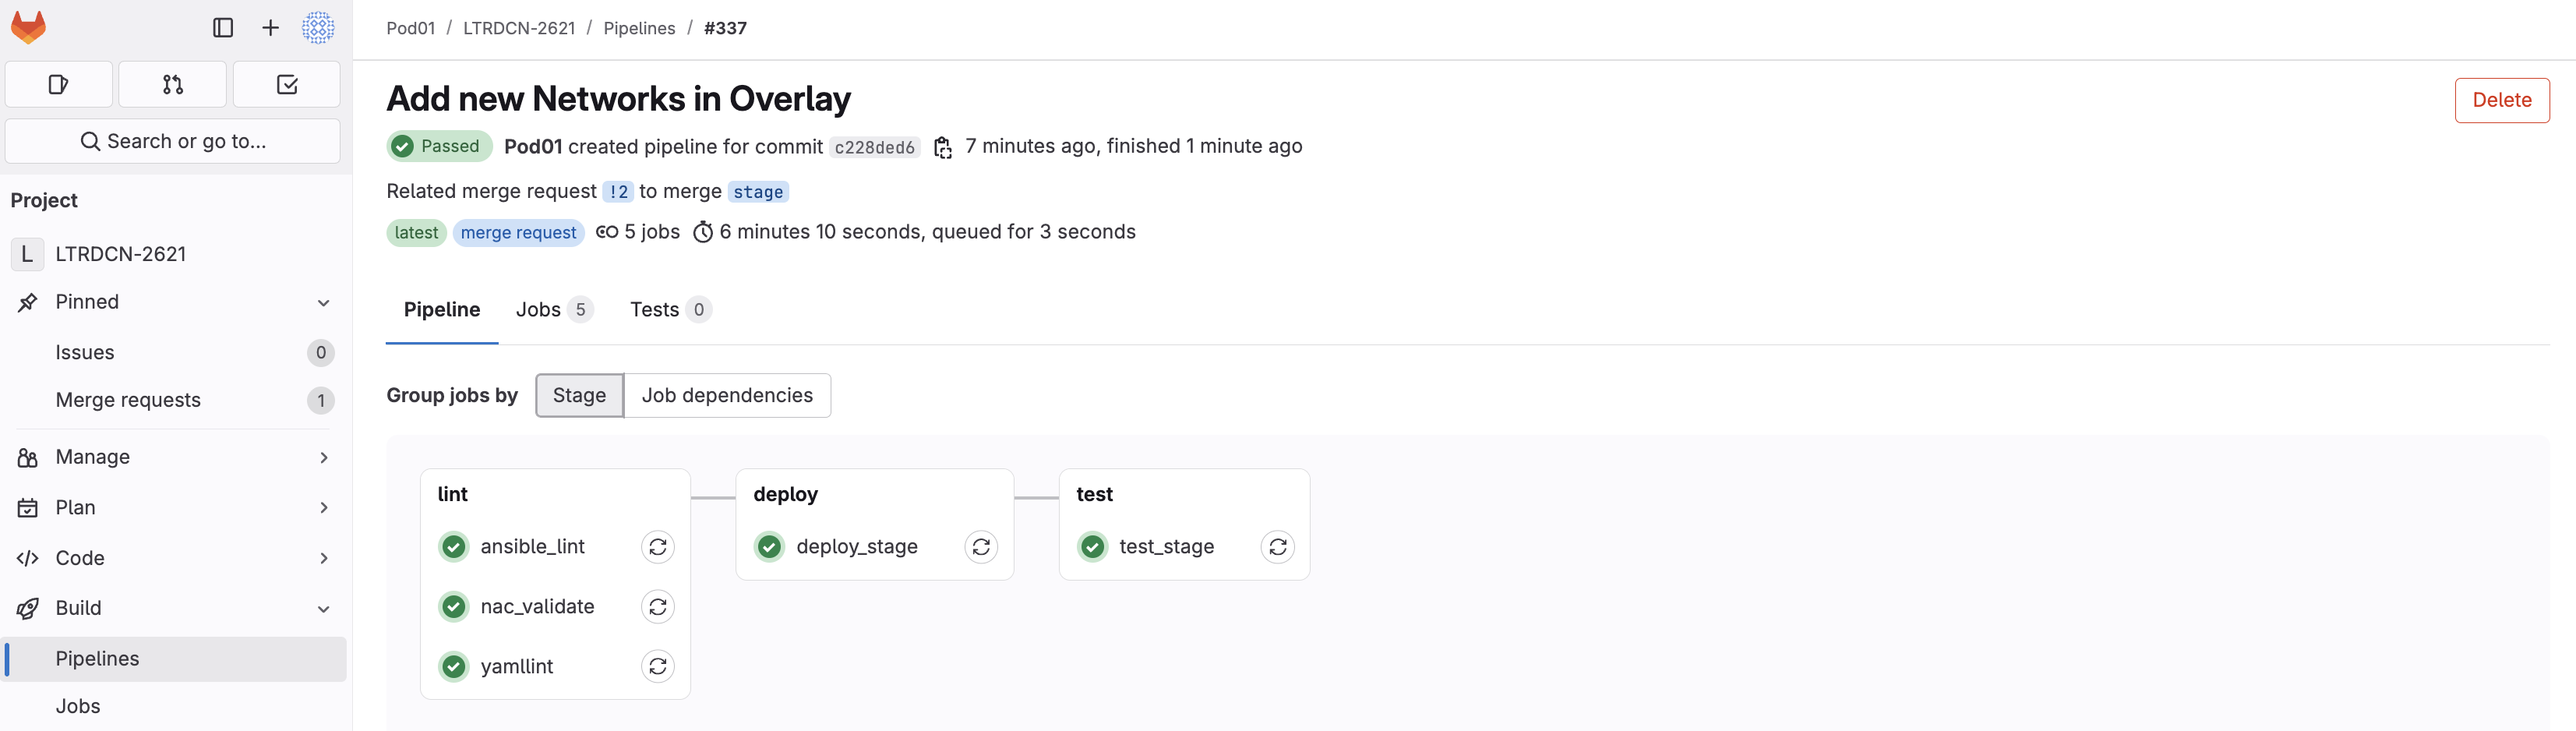Group jobs by Stage
This screenshot has height=731, width=2576.
pyautogui.click(x=579, y=396)
